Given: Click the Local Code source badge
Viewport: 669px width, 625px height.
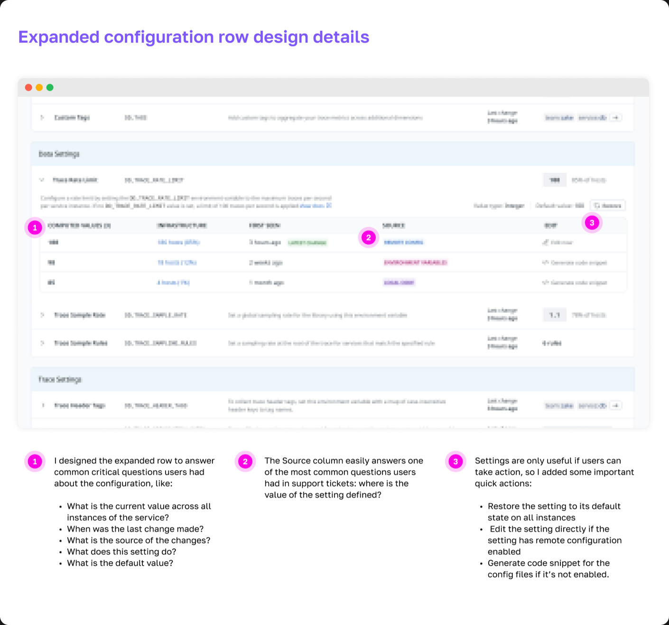Looking at the screenshot, I should click(399, 283).
